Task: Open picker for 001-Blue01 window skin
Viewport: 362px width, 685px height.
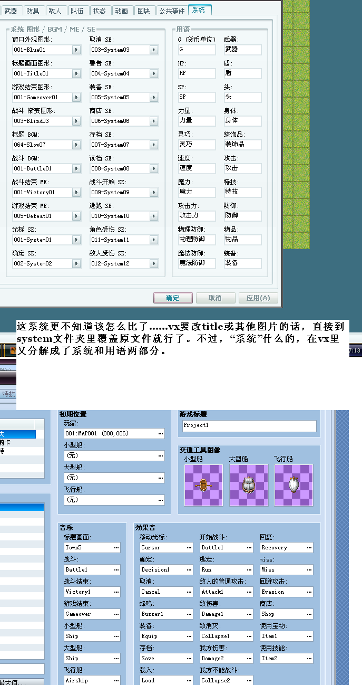Action: (76, 50)
